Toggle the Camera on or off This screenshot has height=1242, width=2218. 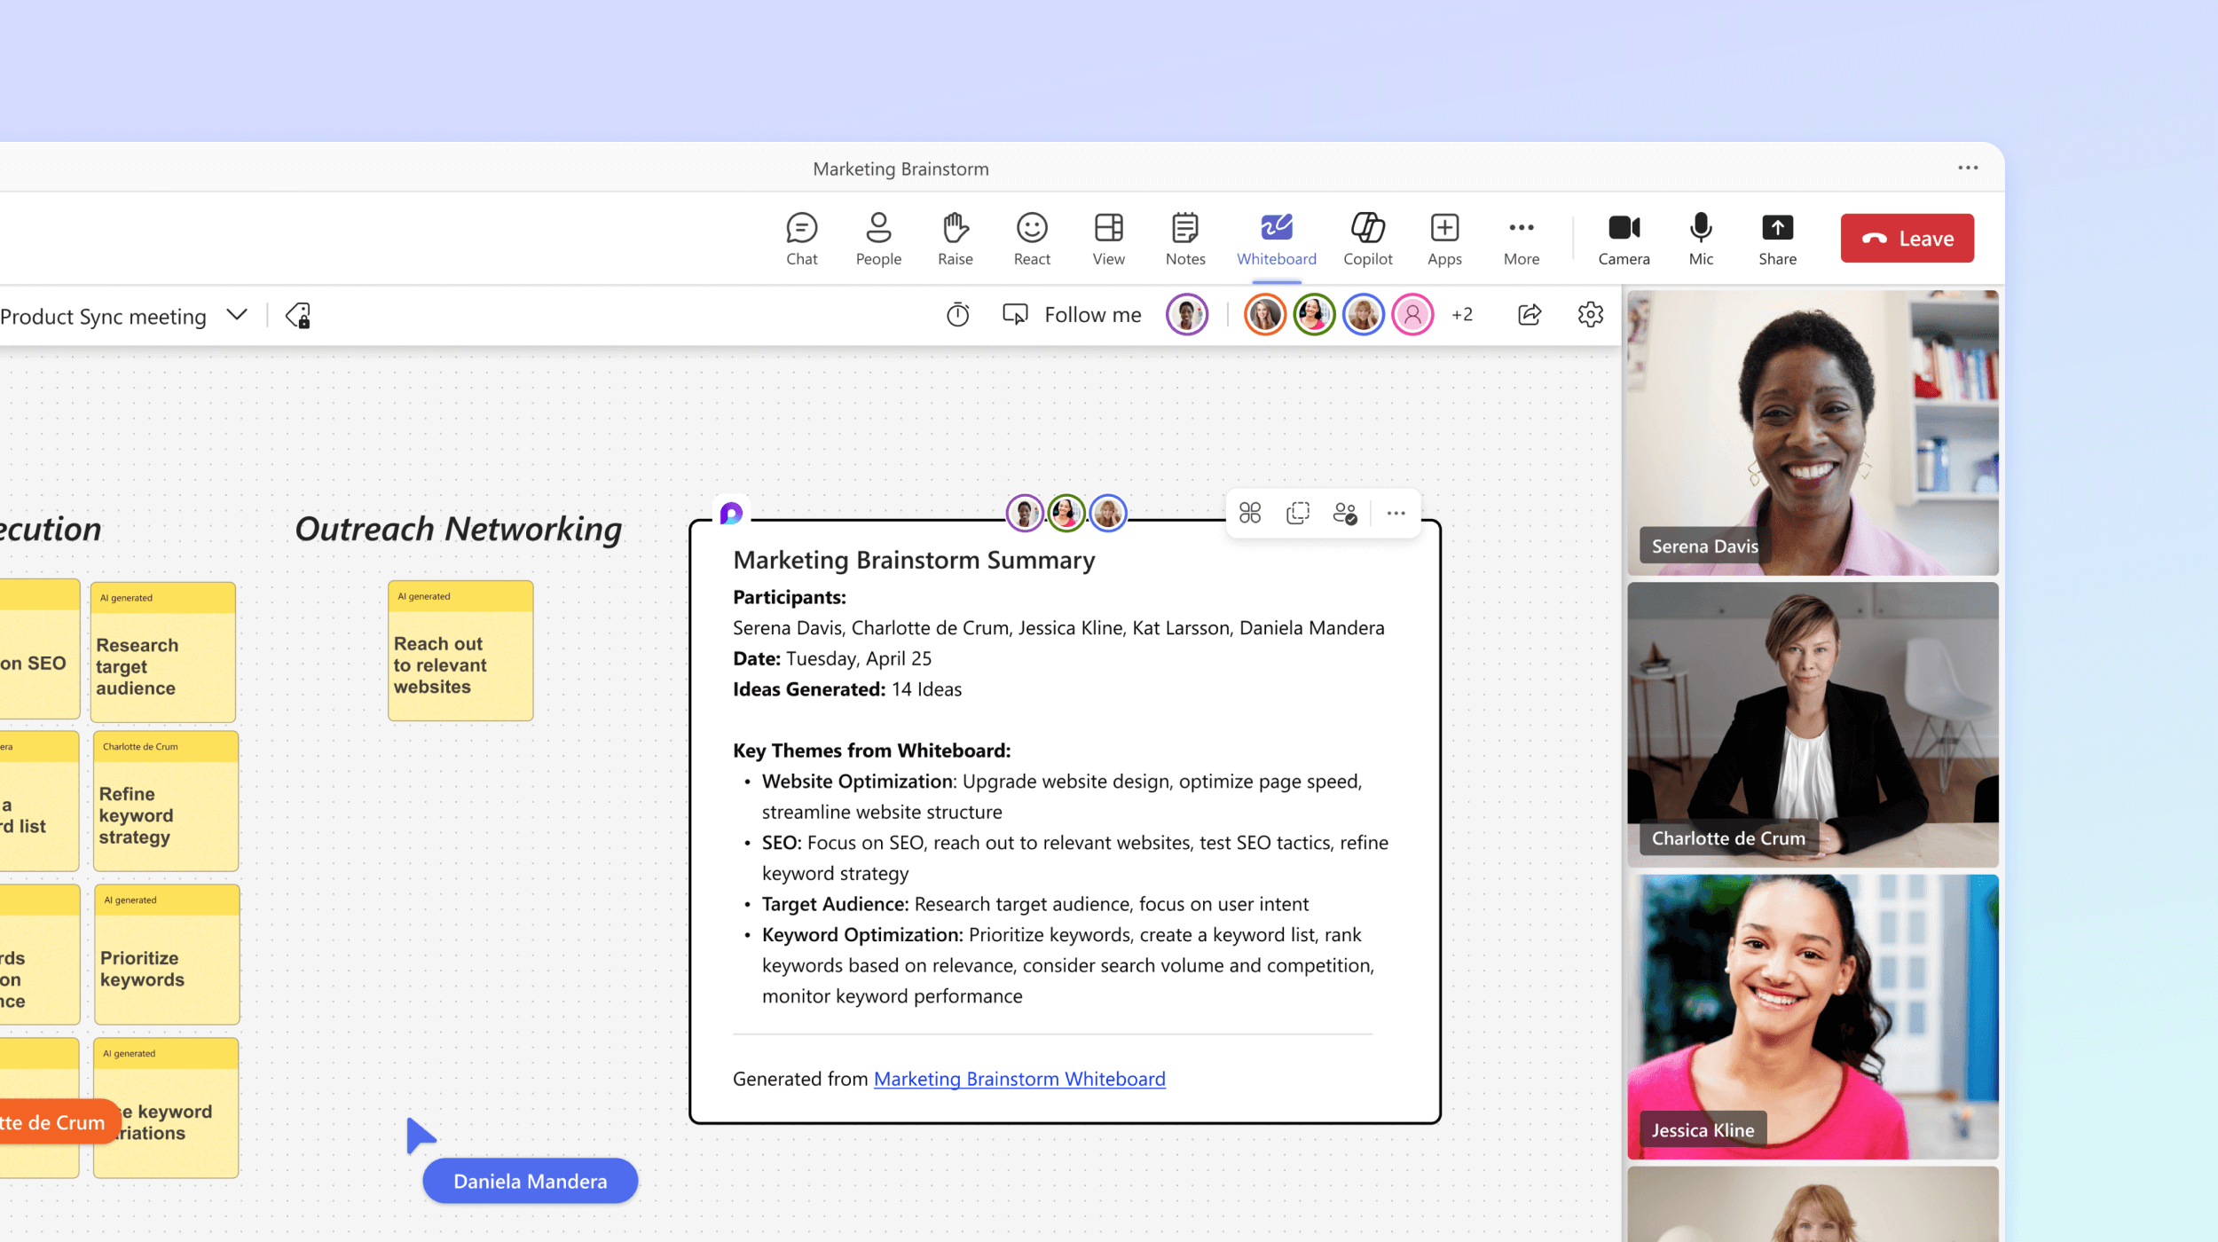(x=1623, y=236)
